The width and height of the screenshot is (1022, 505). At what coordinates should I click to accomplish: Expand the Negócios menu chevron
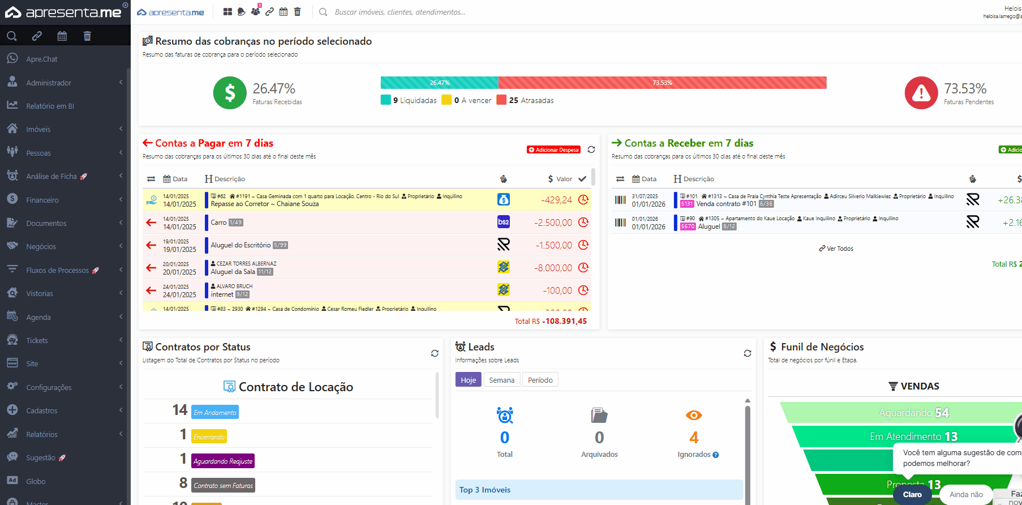point(121,246)
